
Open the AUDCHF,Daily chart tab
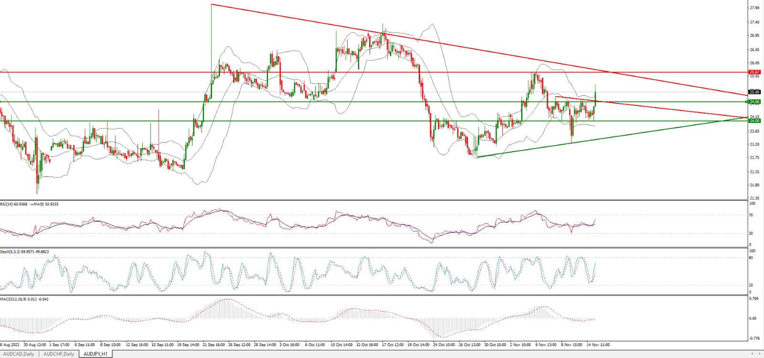tap(59, 354)
